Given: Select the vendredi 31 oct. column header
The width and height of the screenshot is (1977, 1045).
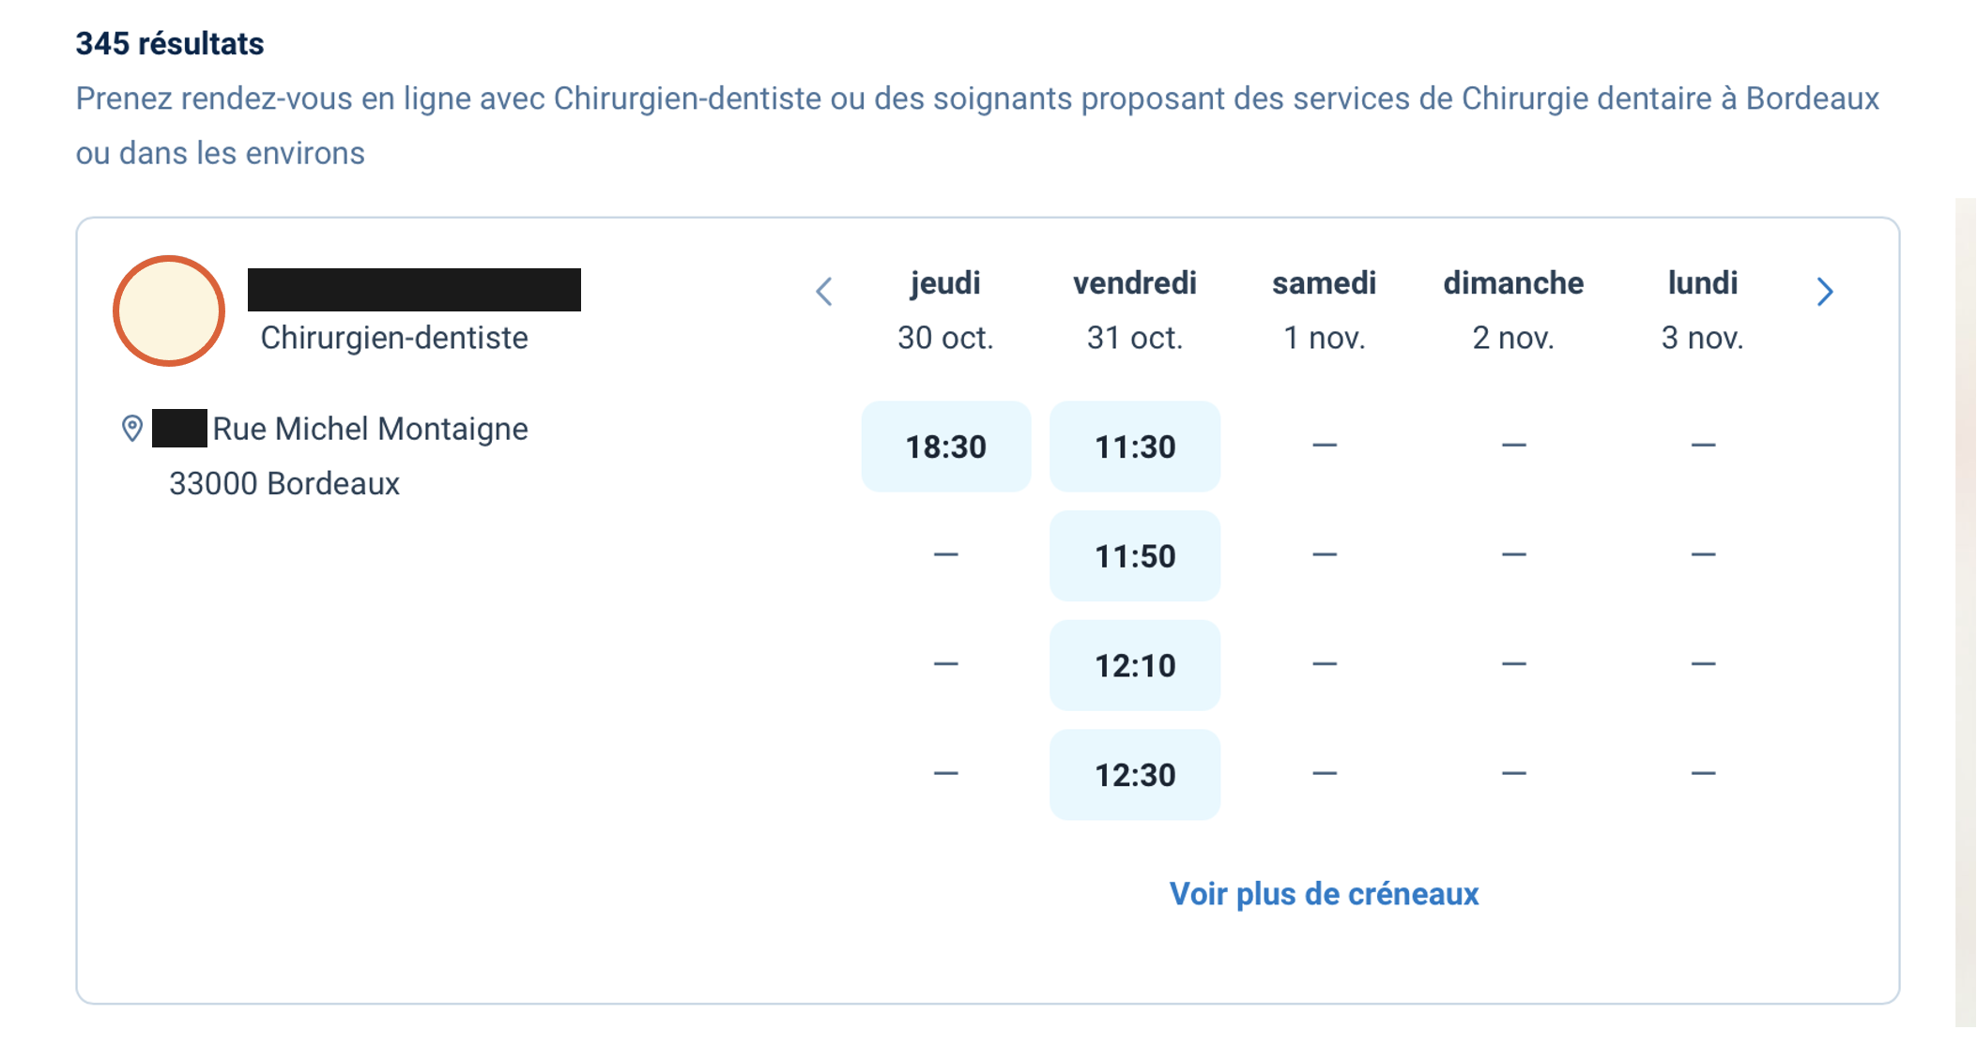Looking at the screenshot, I should pos(1134,310).
